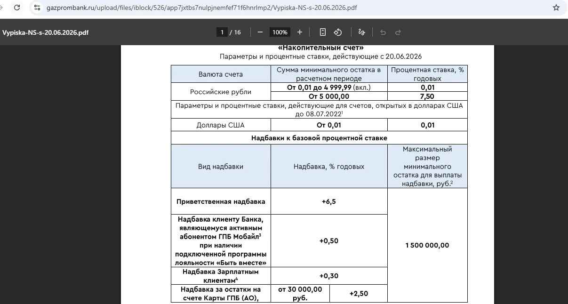Click the Российские рубли currency cell
This screenshot has width=568, height=304.
click(221, 92)
